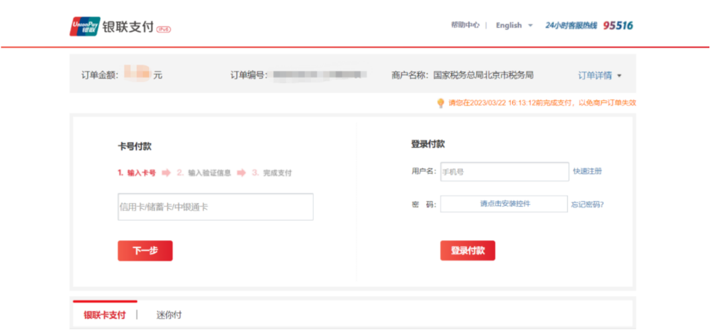This screenshot has height=333, width=712.
Task: Click the 快速注册 quick register link
Action: tap(587, 171)
